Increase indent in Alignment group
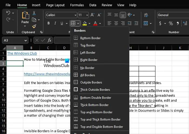 [136, 23]
